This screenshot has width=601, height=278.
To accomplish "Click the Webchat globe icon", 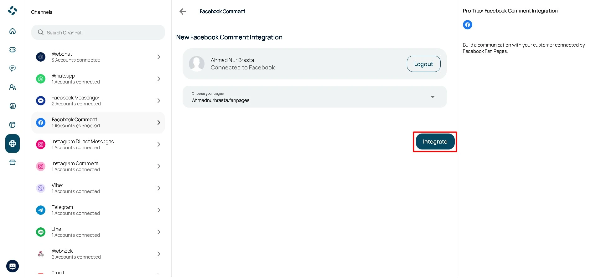I will coord(41,57).
